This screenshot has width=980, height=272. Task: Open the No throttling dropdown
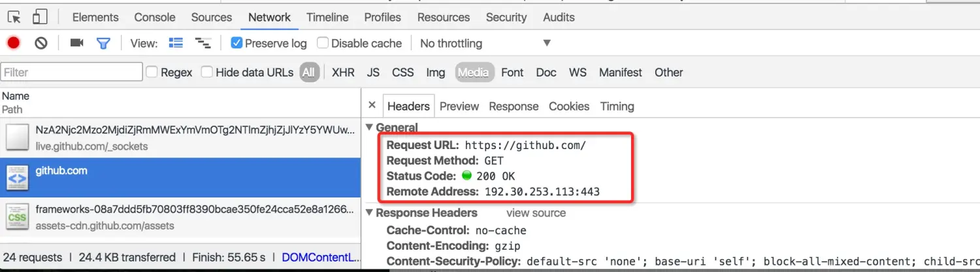tap(485, 43)
